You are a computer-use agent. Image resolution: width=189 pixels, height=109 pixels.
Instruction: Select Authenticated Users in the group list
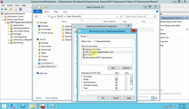(93, 49)
